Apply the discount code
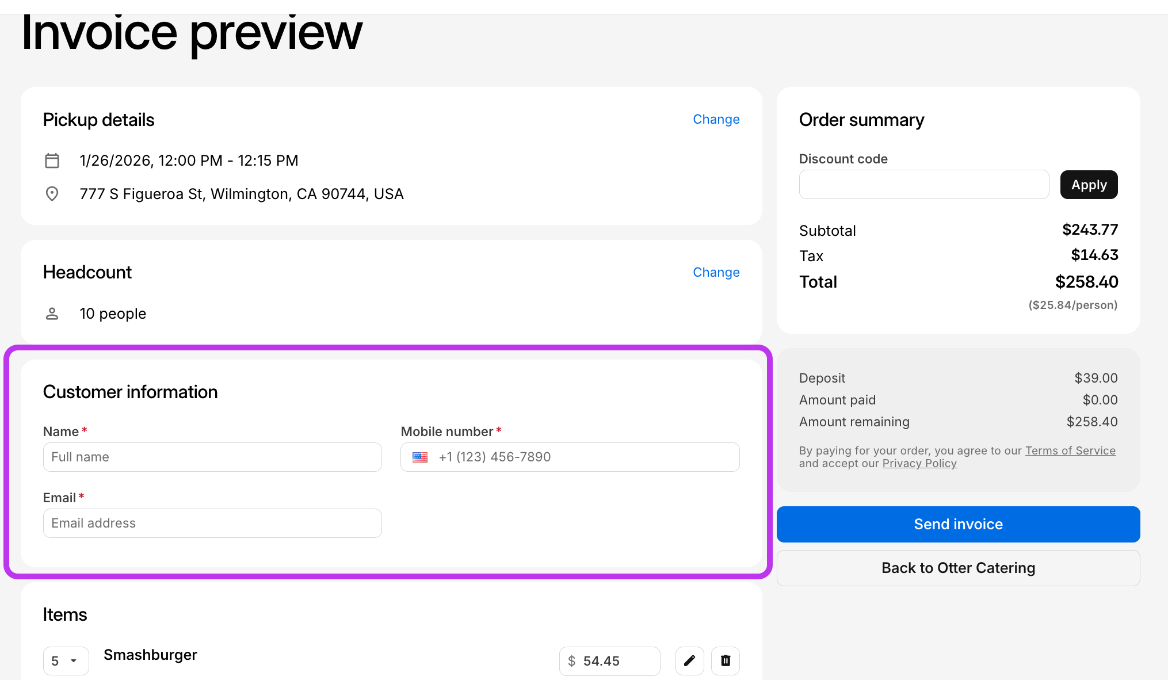 (1088, 185)
